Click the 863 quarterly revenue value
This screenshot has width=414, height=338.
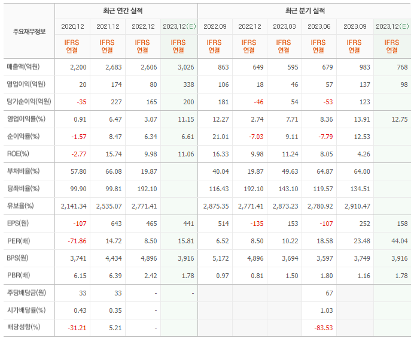click(223, 67)
